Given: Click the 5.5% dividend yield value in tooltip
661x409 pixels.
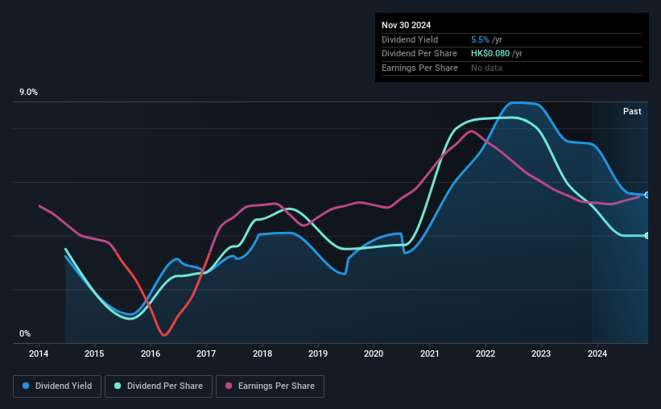Looking at the screenshot, I should click(480, 39).
